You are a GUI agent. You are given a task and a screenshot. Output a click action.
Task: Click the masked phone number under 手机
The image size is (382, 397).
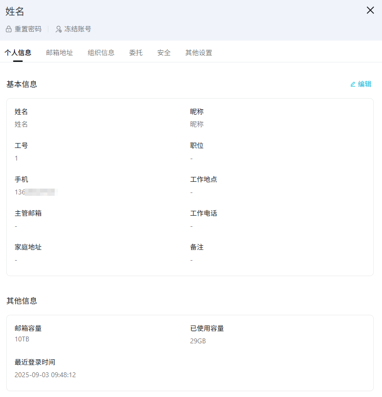36,192
